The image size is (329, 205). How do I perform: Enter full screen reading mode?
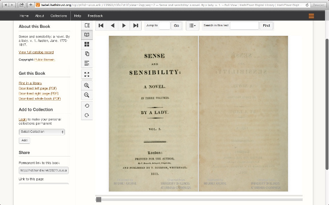87,74
